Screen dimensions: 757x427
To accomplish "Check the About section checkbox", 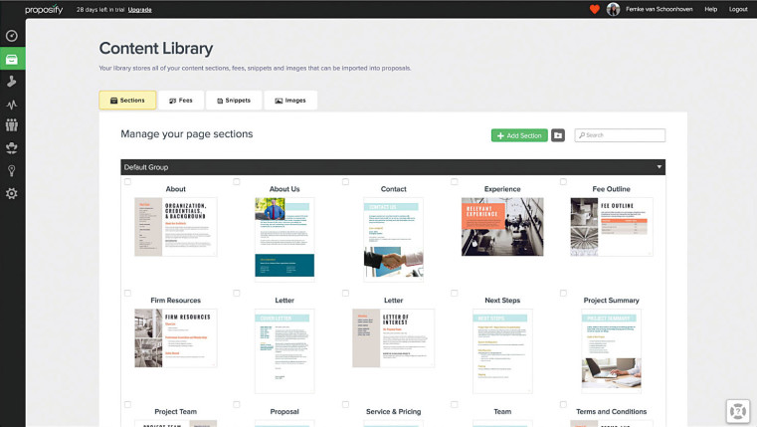I will [x=127, y=182].
